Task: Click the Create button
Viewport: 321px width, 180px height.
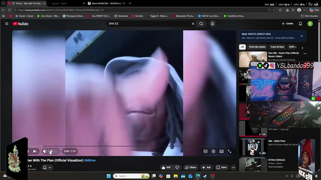Action: [x=287, y=23]
